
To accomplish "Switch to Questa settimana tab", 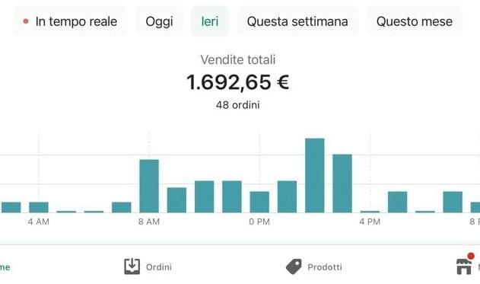I will [297, 21].
